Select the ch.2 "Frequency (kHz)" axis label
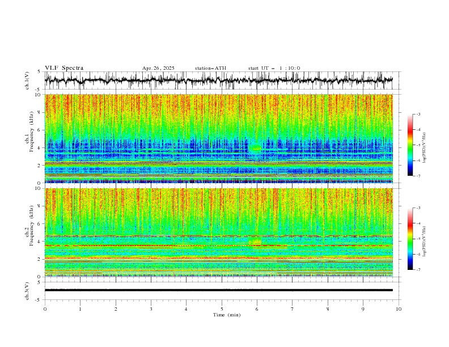The image size is (449, 347). (32, 225)
